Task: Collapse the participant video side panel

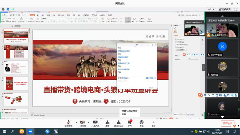Action: (x=203, y=67)
